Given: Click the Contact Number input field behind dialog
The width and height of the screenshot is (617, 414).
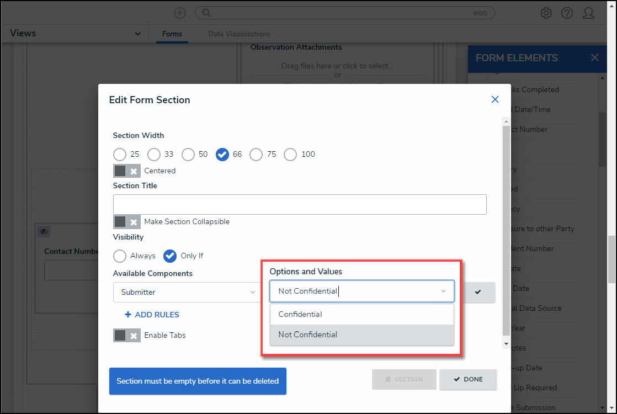Looking at the screenshot, I should point(71,270).
